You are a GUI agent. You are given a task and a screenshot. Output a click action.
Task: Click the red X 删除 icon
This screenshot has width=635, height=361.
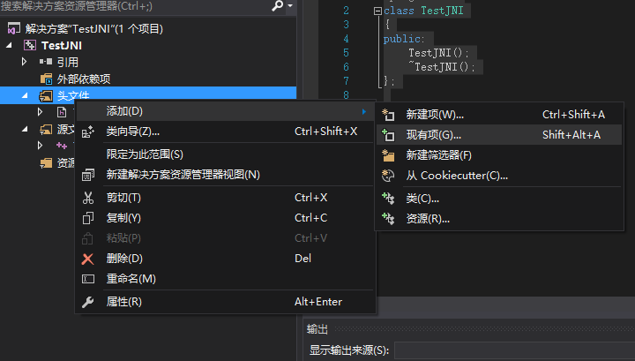coord(87,259)
